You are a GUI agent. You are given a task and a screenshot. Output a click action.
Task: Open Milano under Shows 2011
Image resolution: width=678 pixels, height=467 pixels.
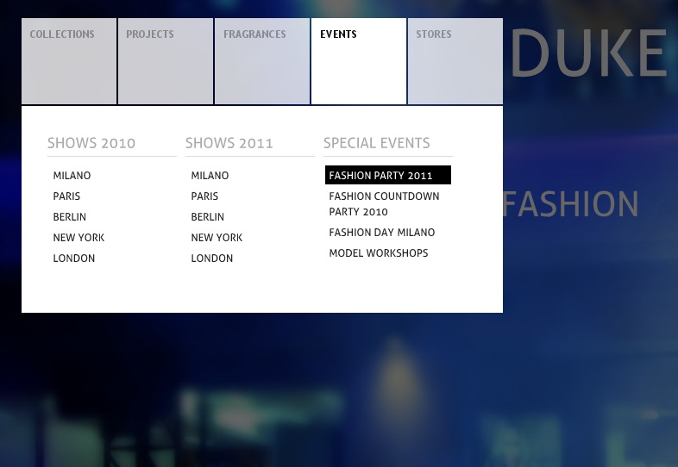pos(210,176)
